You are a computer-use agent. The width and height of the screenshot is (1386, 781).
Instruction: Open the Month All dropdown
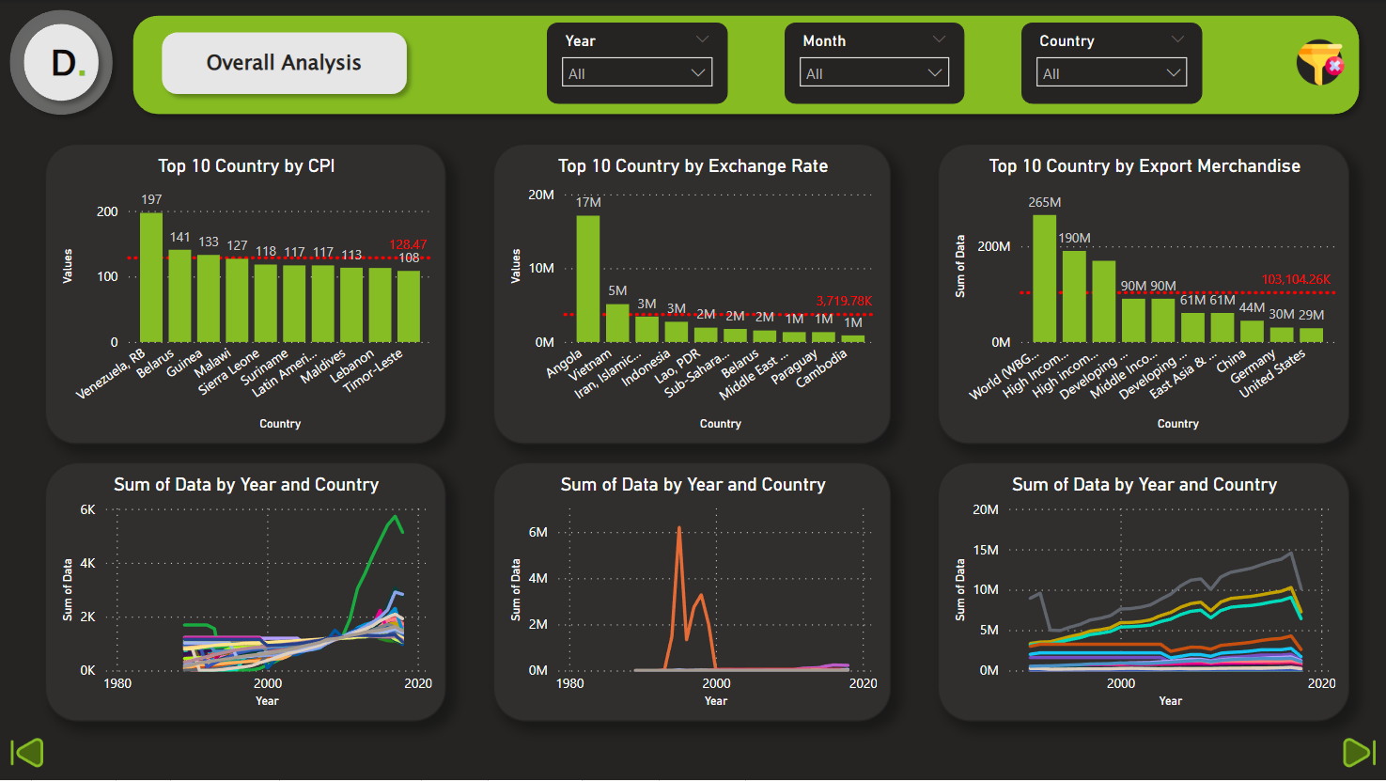point(874,73)
